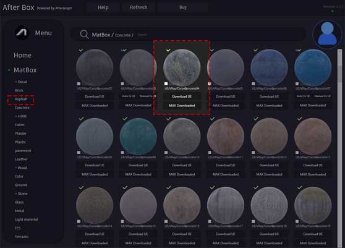Click Refresh in the top bar
Image resolution: width=345 pixels, height=248 pixels.
click(138, 7)
